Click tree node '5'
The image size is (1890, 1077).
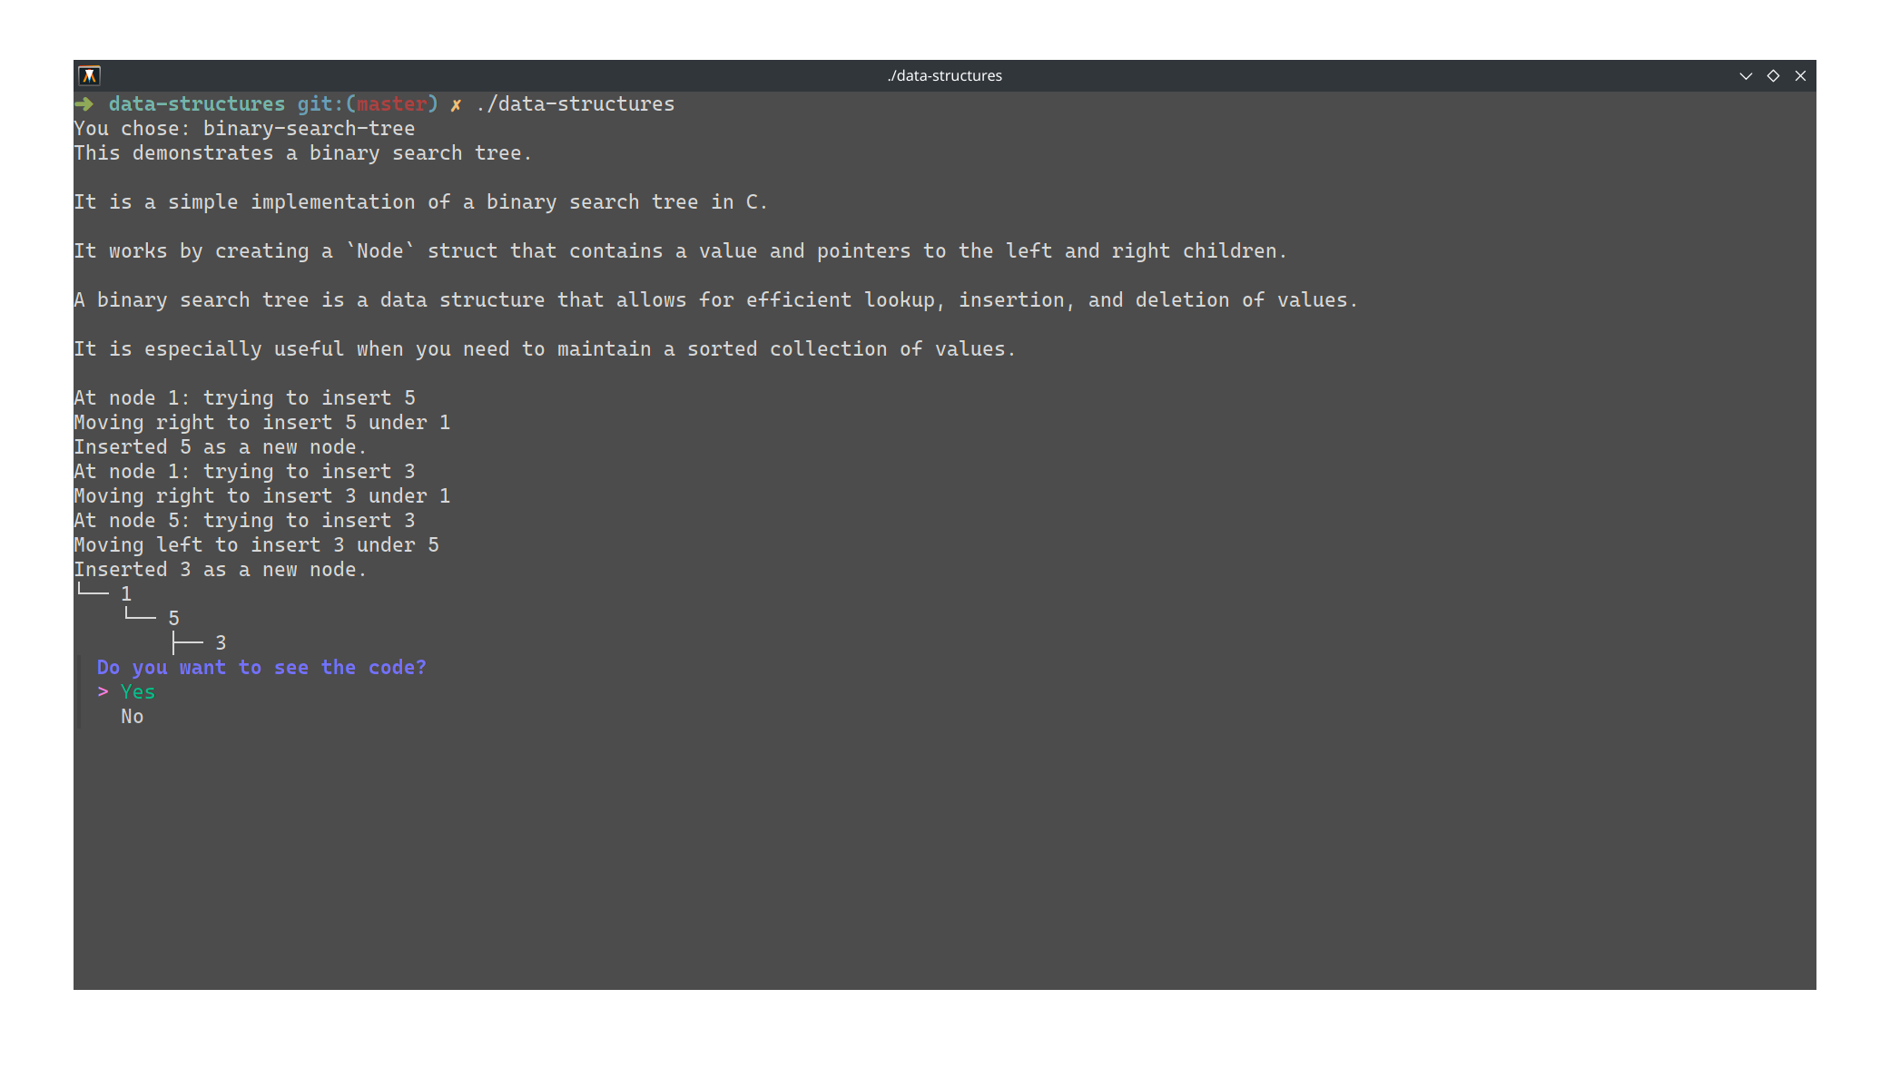173,618
